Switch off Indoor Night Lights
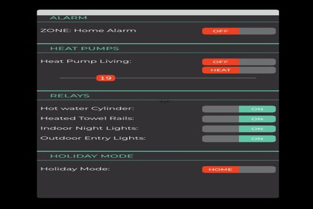This screenshot has width=313, height=209. click(x=238, y=129)
